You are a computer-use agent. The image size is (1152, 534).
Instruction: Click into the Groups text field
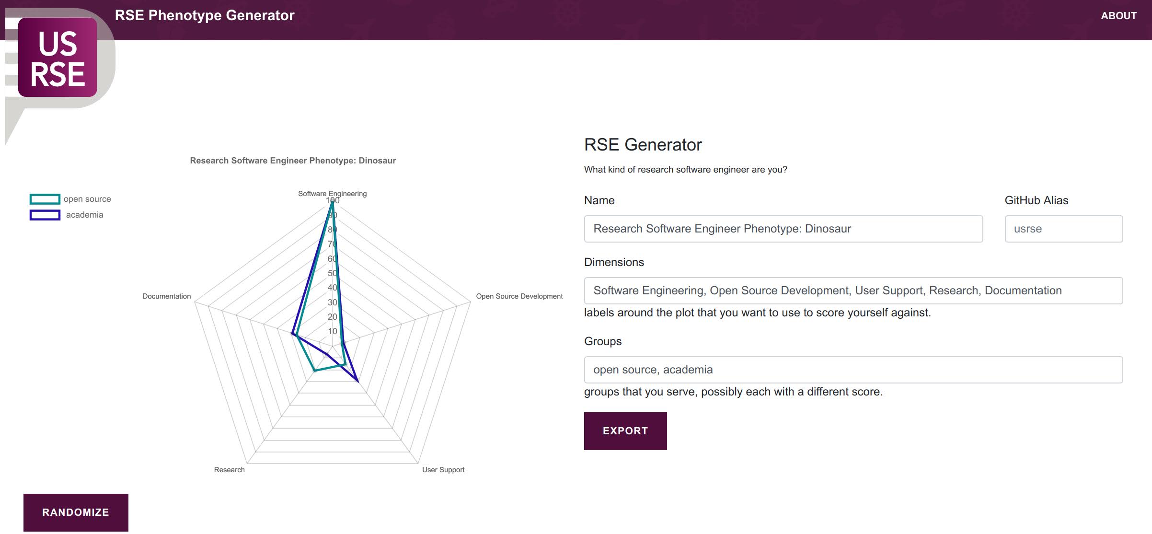pyautogui.click(x=853, y=370)
